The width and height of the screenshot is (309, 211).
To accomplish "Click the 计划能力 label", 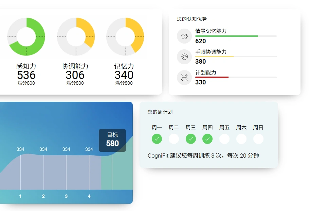I will [x=206, y=72].
